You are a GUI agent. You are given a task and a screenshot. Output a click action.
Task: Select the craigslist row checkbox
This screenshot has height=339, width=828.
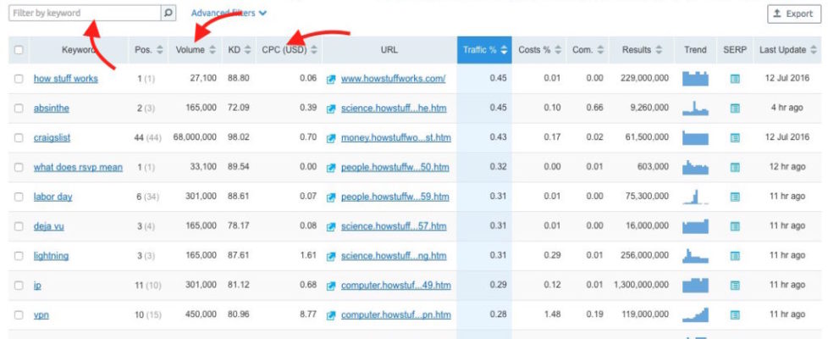point(19,138)
